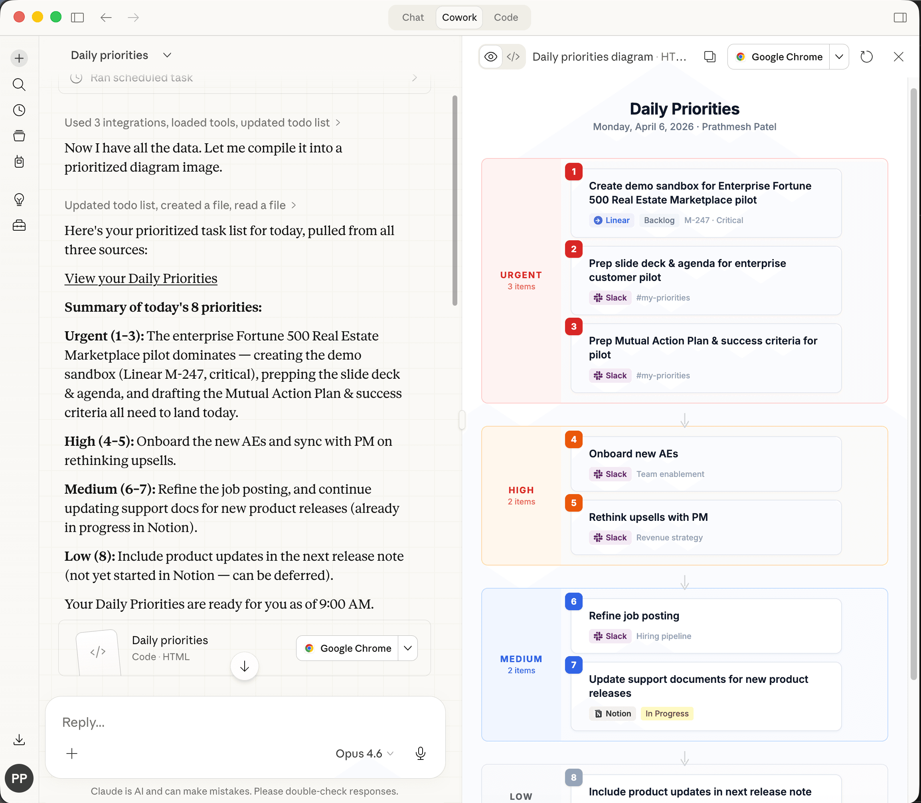Select the Create demo sandbox card title
This screenshot has width=921, height=803.
point(700,193)
